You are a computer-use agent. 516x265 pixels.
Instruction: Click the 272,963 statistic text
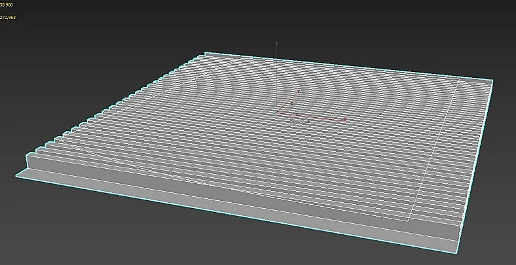(x=8, y=17)
